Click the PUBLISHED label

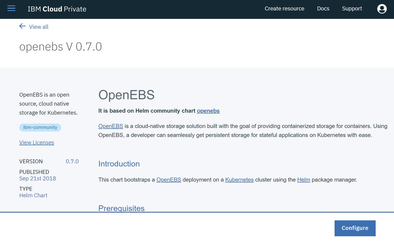point(34,172)
